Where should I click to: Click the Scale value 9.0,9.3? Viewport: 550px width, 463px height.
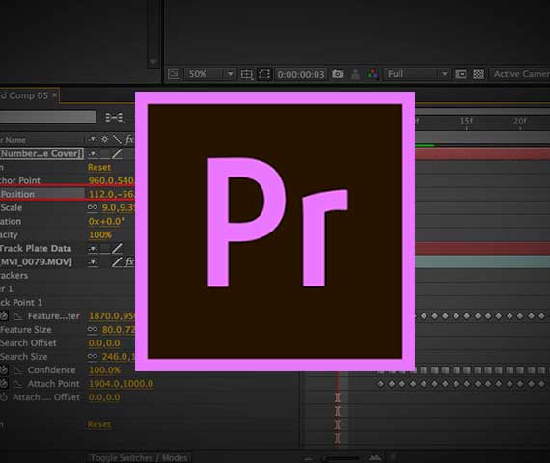point(119,207)
